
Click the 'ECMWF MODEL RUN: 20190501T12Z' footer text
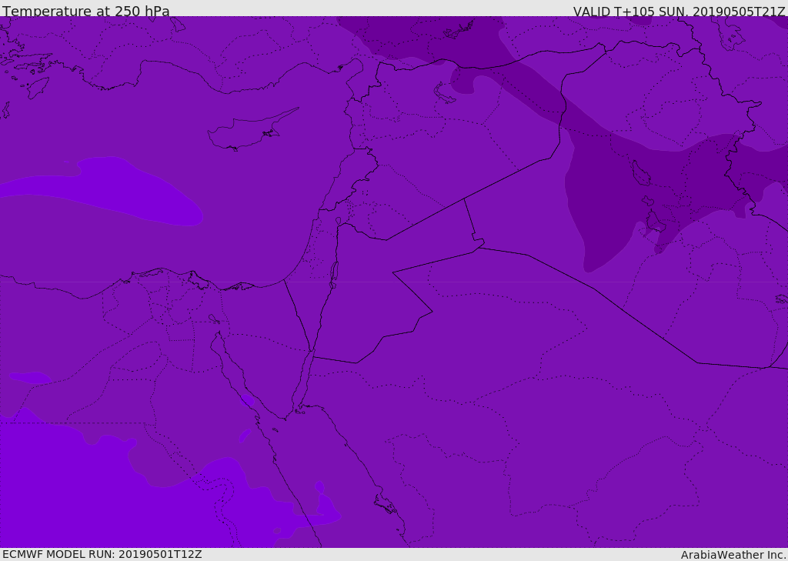[x=102, y=554]
